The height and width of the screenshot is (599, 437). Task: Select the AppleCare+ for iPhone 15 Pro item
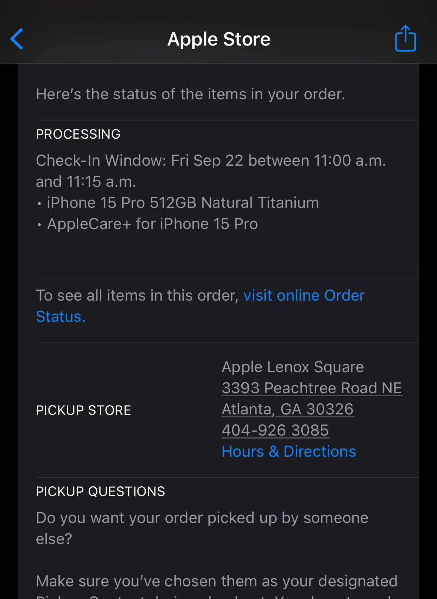152,224
